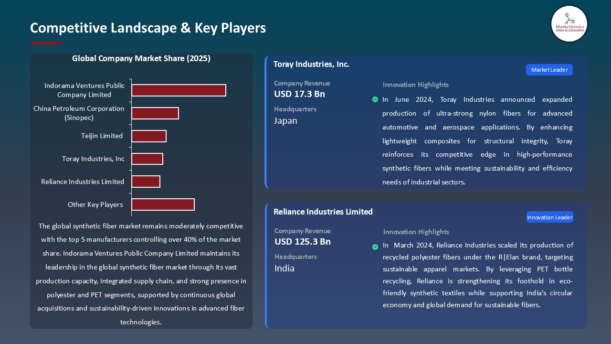Click the USD 17.3 Bn revenue figure
This screenshot has width=611, height=344.
[x=299, y=94]
